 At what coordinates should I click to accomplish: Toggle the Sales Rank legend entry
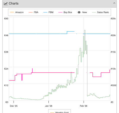(x=100, y=12)
